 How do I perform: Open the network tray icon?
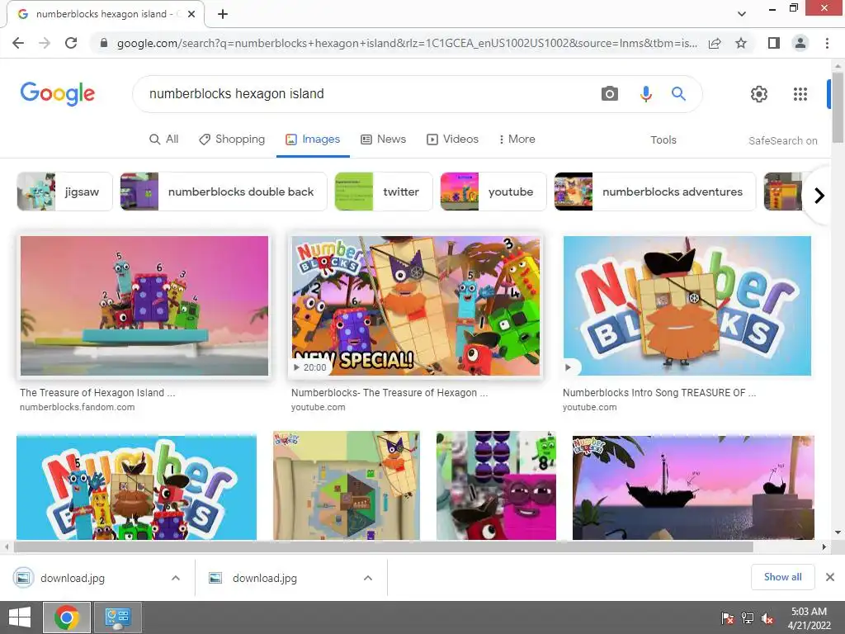click(x=748, y=618)
